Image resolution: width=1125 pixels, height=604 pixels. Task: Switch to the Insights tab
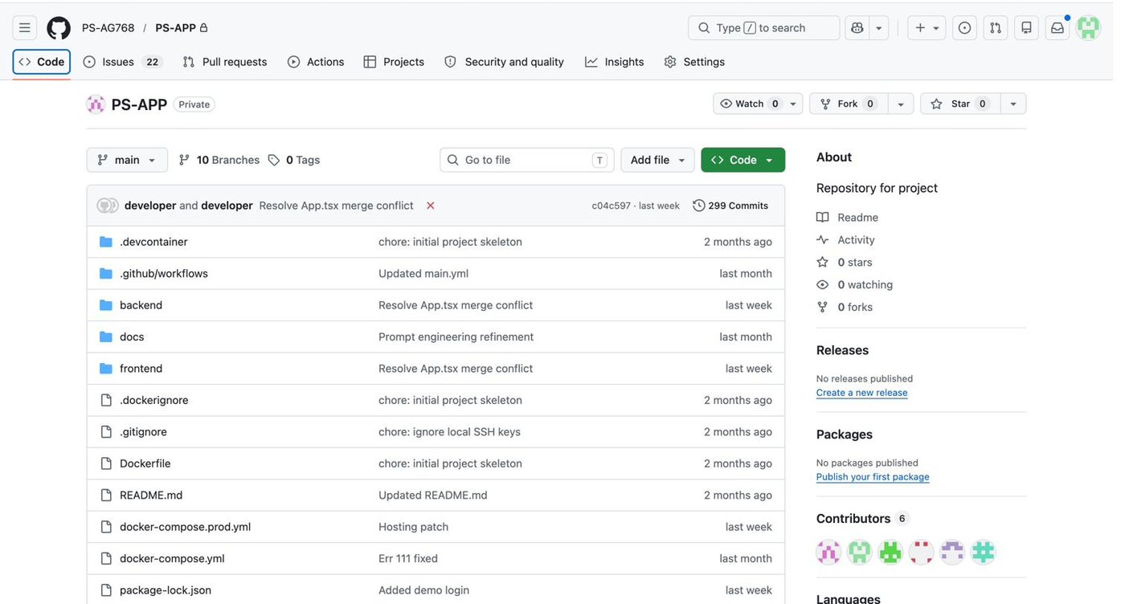click(615, 62)
